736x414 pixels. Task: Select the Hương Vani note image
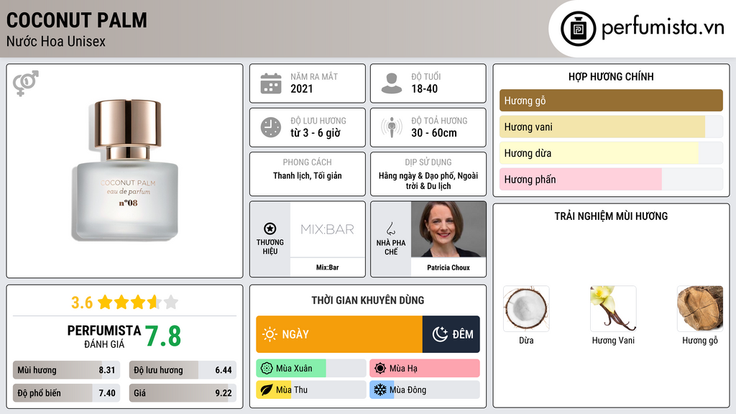[x=613, y=308]
